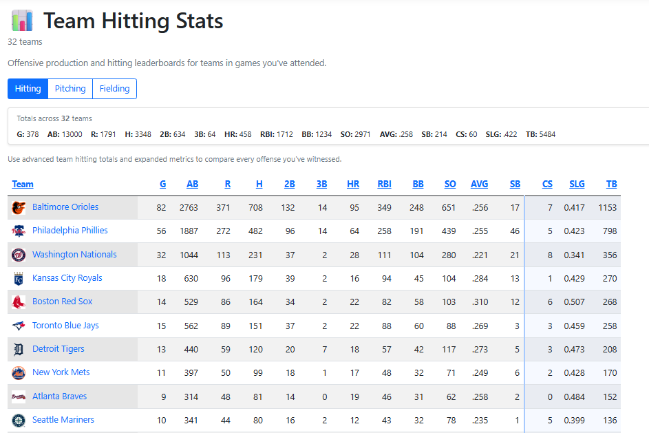The width and height of the screenshot is (649, 433).
Task: Click the Nationals R value 113
Action: point(223,255)
